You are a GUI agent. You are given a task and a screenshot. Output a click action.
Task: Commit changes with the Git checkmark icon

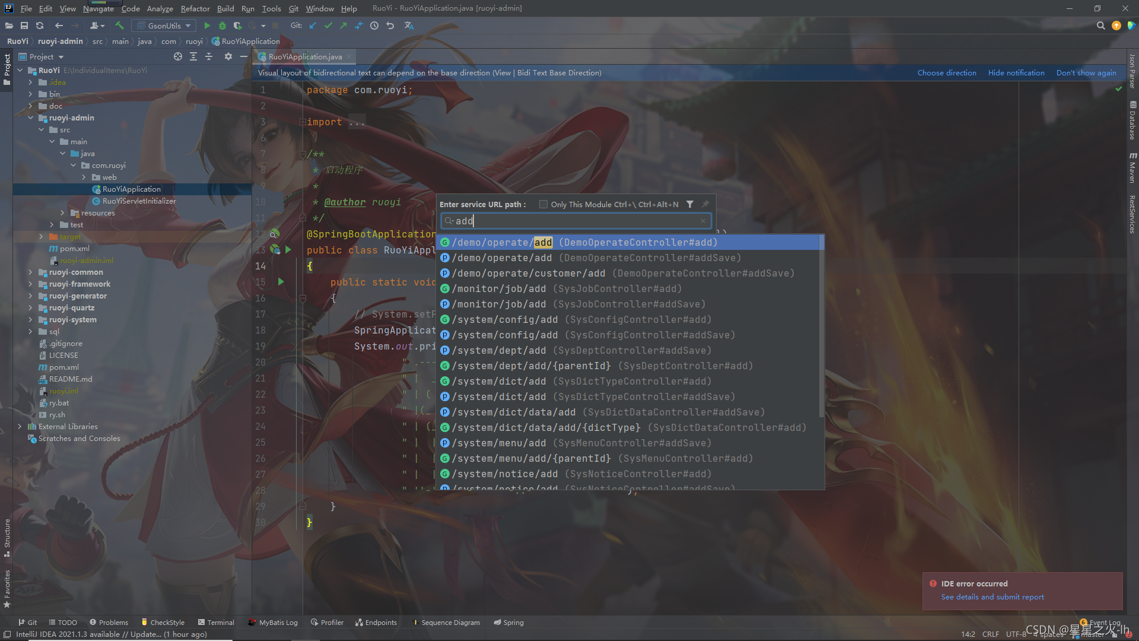[x=328, y=26]
